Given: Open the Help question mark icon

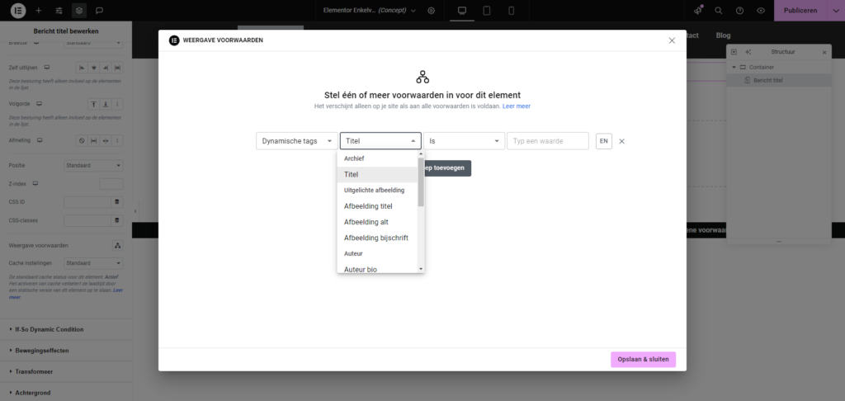Looking at the screenshot, I should coord(739,10).
